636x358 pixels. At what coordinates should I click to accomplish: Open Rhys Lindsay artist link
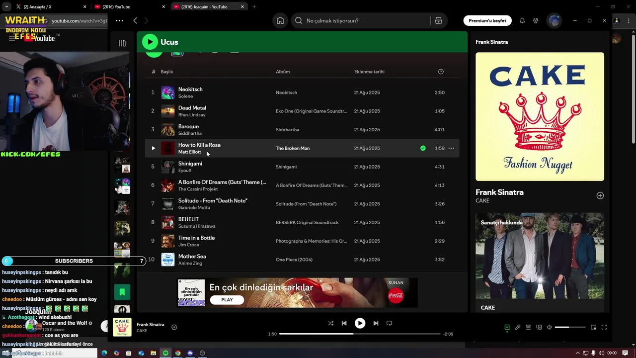click(x=192, y=115)
